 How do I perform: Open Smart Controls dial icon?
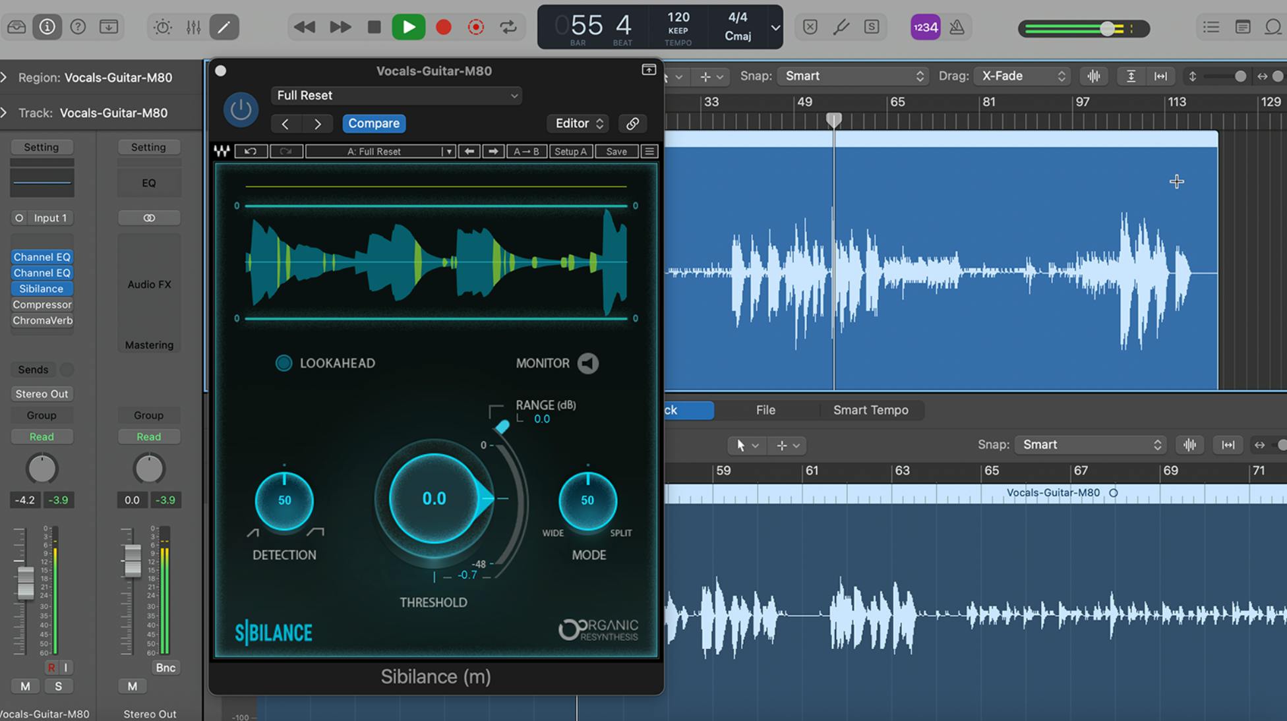162,27
